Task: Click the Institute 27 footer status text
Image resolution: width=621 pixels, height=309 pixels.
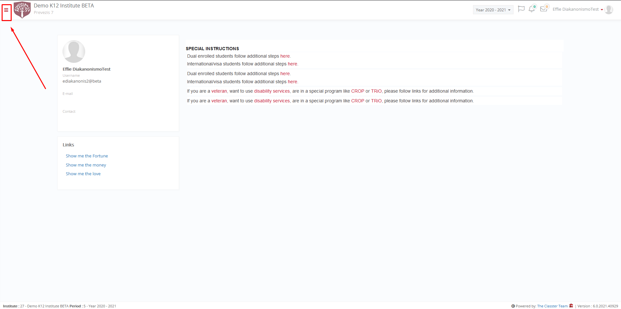Action: (x=60, y=306)
